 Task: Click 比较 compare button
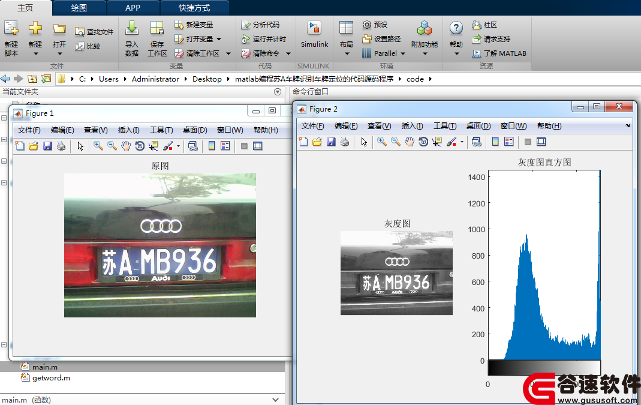(88, 46)
